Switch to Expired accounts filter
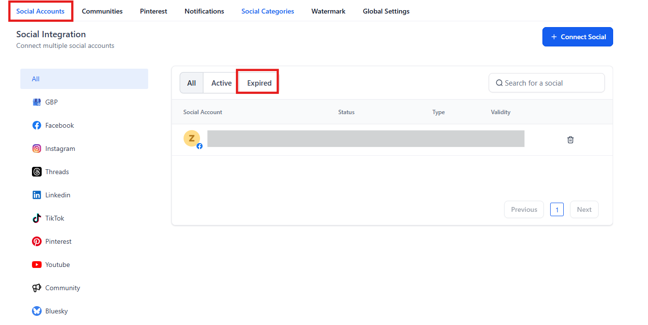The height and width of the screenshot is (325, 648). click(x=259, y=83)
